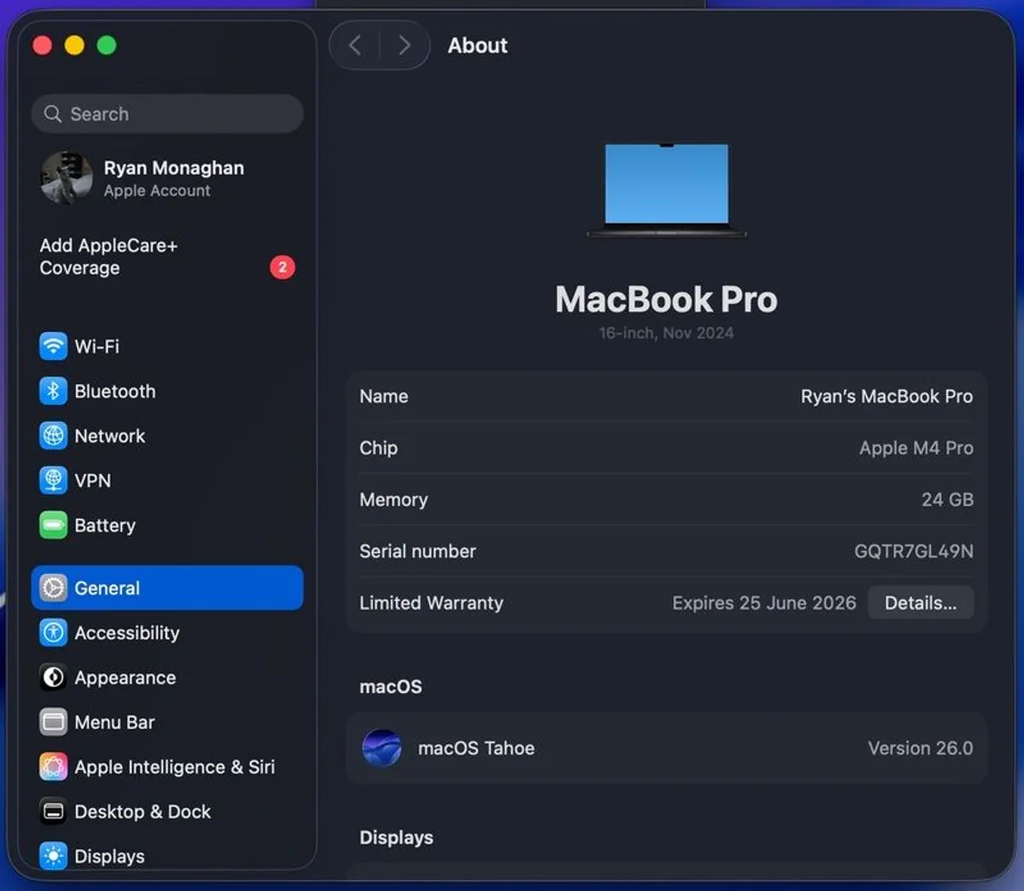Open Menu Bar settings
Screen dimensions: 1024x891
point(115,722)
